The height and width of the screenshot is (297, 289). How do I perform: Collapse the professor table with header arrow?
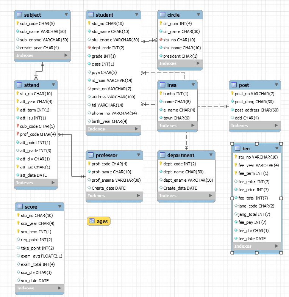point(139,155)
